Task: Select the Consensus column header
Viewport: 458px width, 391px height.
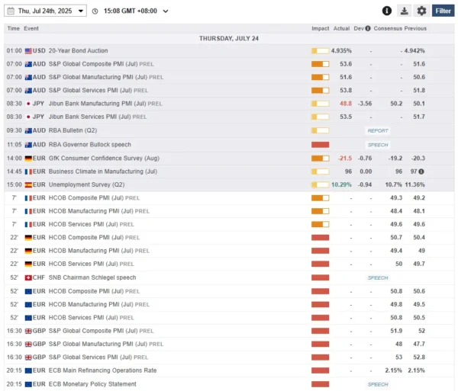Action: [x=388, y=28]
